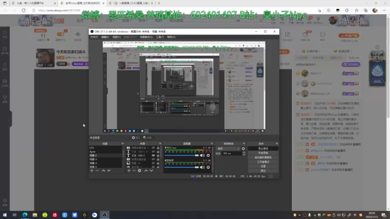Adjust desktop audio volume slider

tap(181, 167)
